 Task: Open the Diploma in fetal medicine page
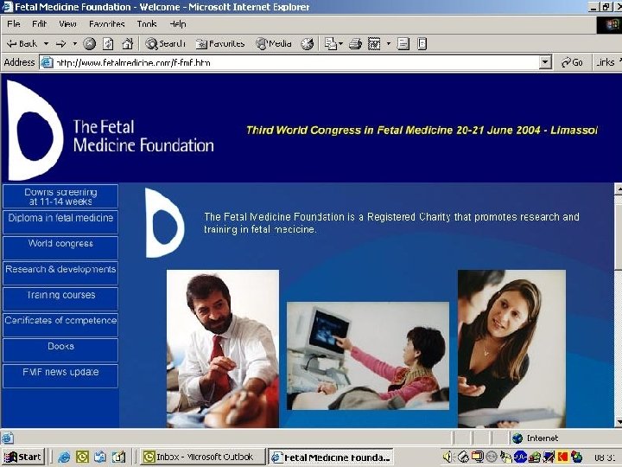[x=60, y=221]
